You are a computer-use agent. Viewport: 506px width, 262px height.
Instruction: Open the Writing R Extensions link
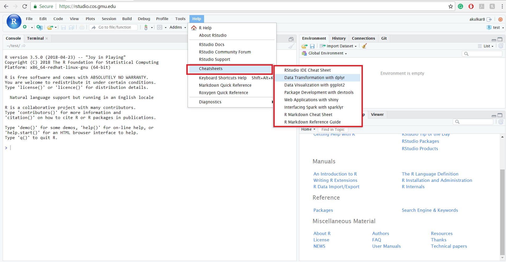pos(335,180)
